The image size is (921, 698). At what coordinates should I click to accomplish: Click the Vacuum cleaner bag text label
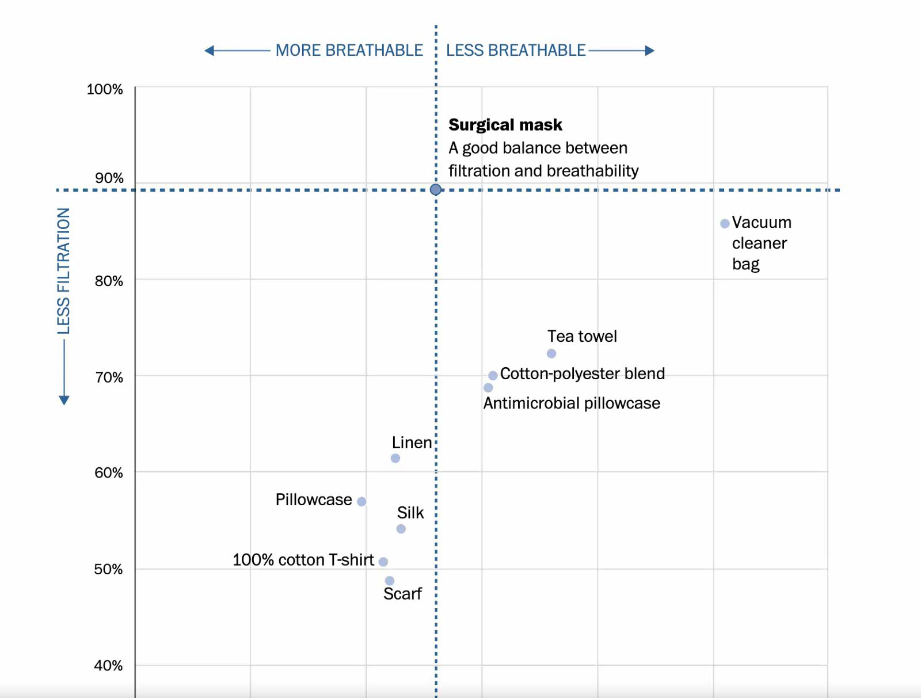click(x=761, y=243)
